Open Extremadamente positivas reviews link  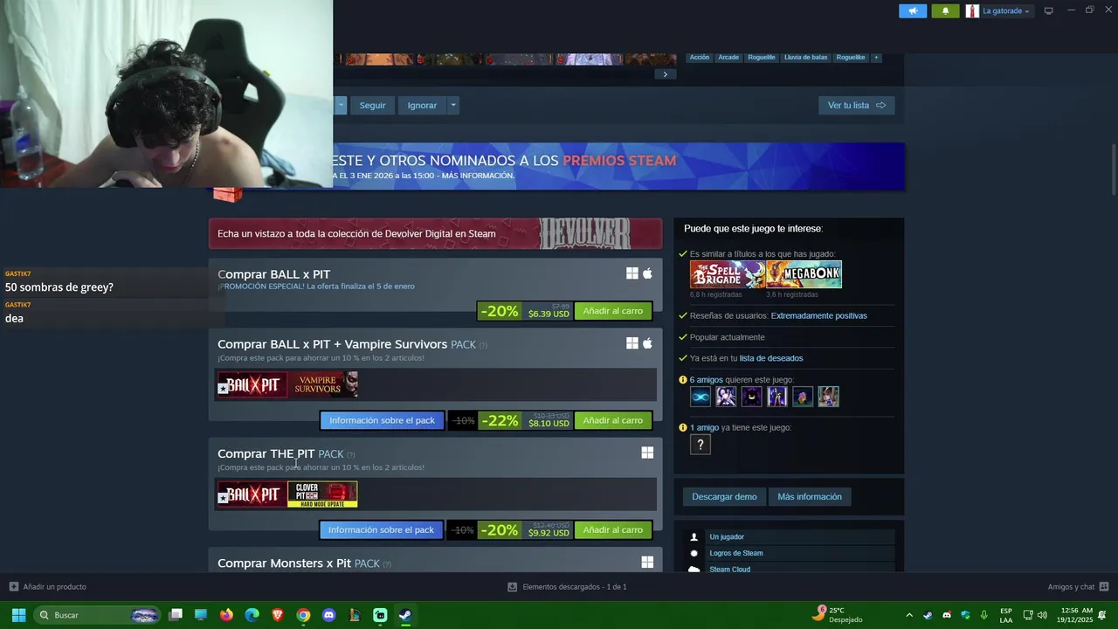coord(819,315)
